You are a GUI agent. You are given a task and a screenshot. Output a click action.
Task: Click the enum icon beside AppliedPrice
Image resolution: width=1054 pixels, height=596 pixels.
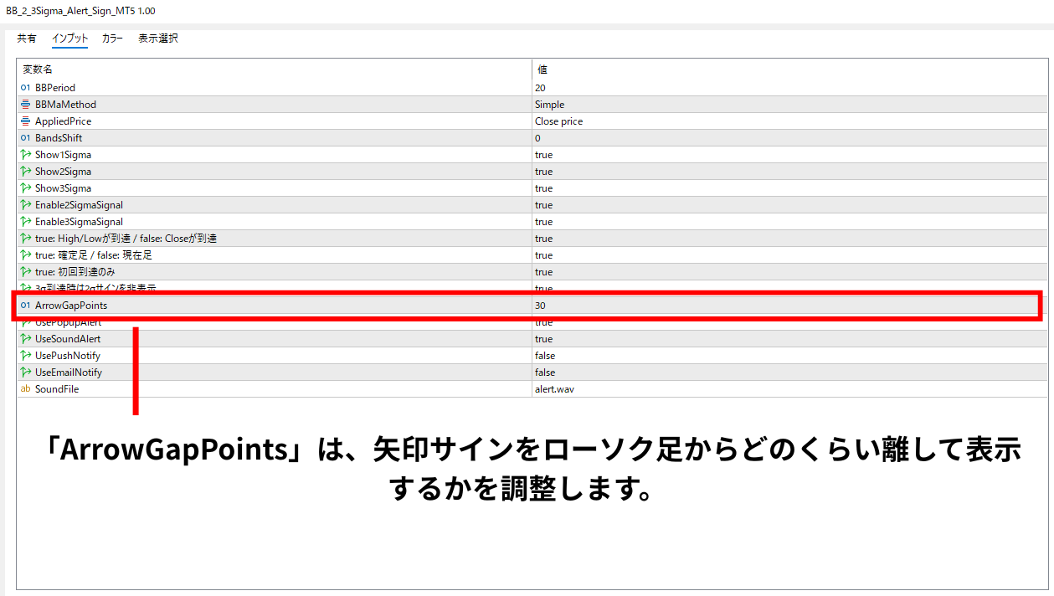coord(25,121)
